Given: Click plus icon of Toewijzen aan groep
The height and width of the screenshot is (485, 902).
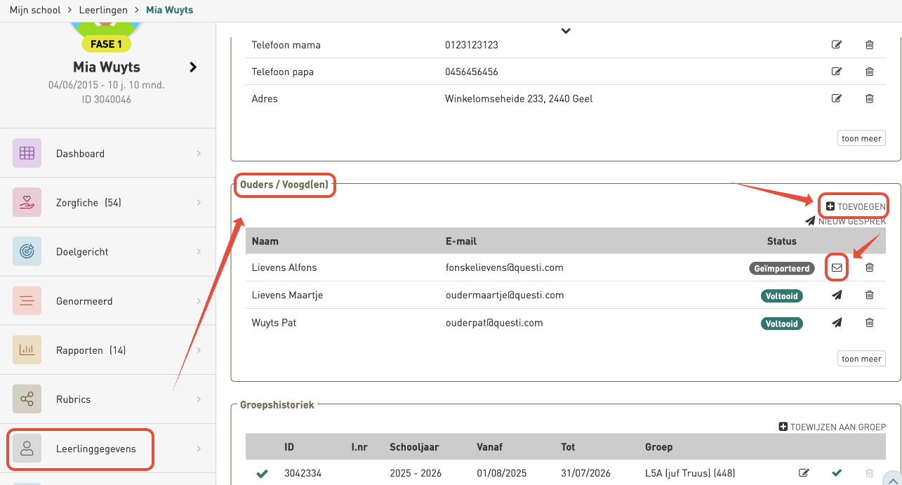Looking at the screenshot, I should tap(783, 427).
